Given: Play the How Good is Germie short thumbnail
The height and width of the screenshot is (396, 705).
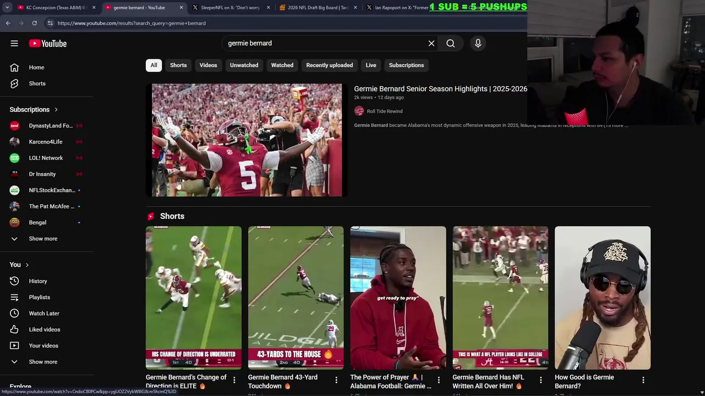Looking at the screenshot, I should [x=603, y=298].
